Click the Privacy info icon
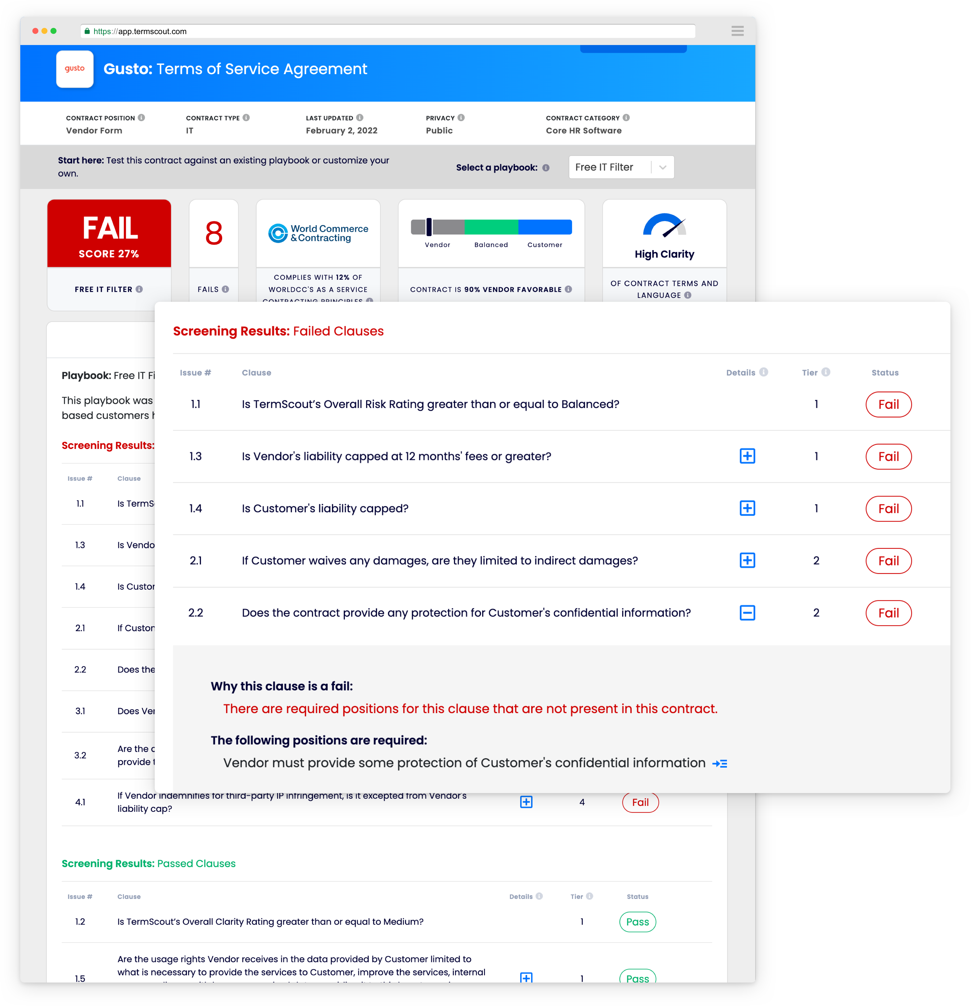This screenshot has width=976, height=1006. click(461, 118)
